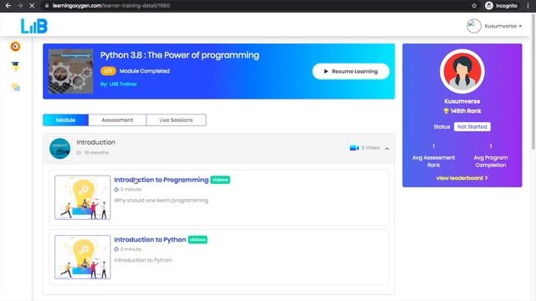This screenshot has width=536, height=301.
Task: Open the Incognito profile indicator
Action: 501,6
